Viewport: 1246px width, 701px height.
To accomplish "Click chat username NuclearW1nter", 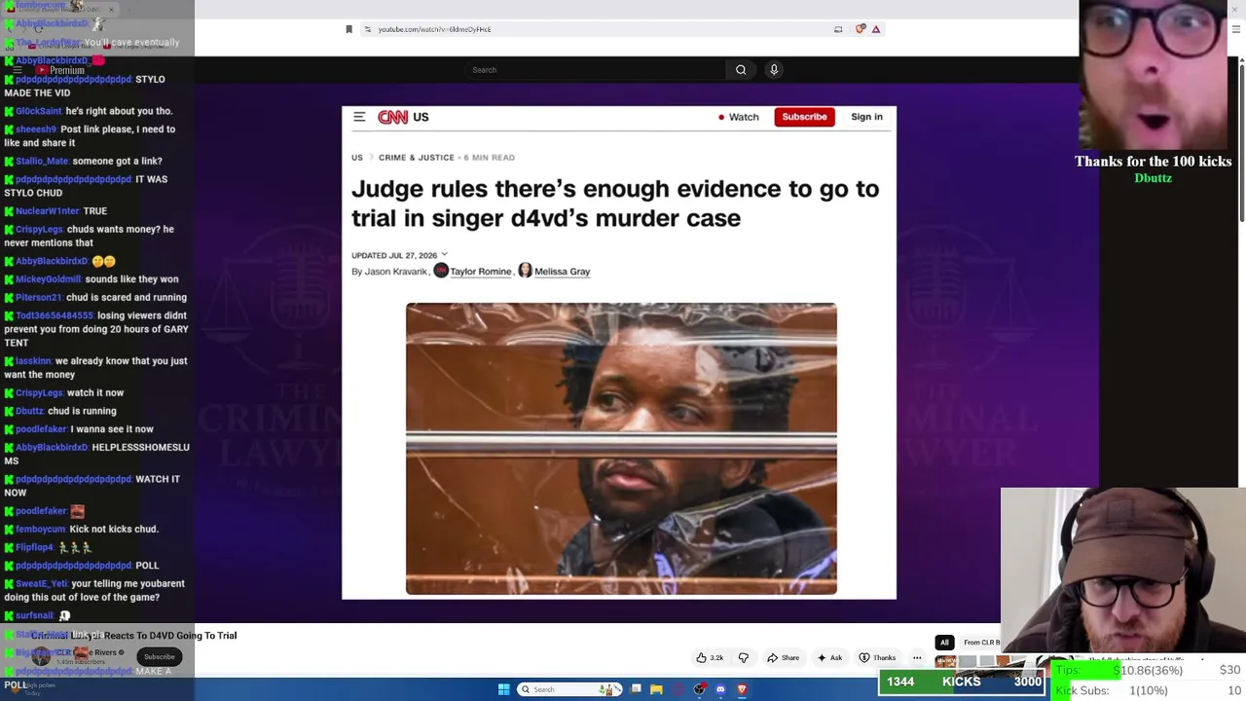I will 48,211.
